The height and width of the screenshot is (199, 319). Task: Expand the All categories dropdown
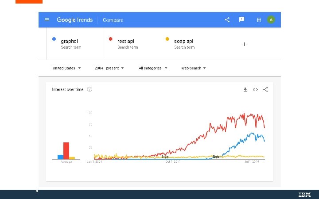[153, 68]
